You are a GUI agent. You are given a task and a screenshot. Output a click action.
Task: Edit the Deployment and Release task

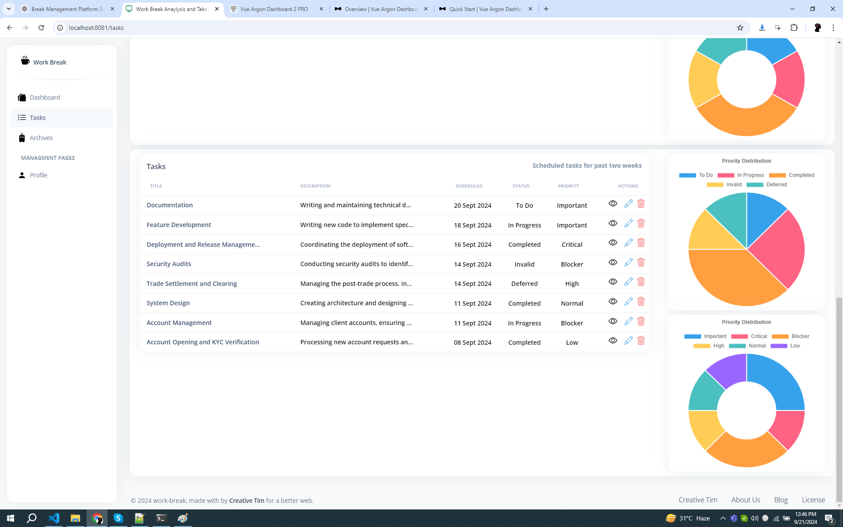[628, 243]
